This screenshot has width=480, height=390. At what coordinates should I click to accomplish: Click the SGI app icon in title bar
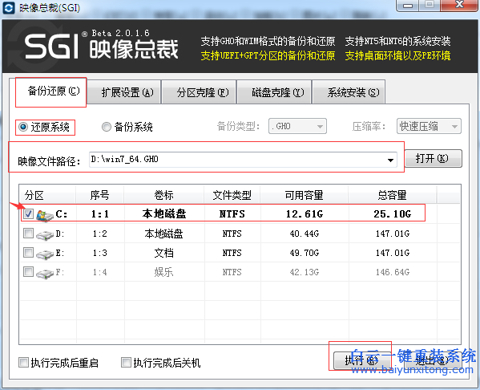(8, 8)
